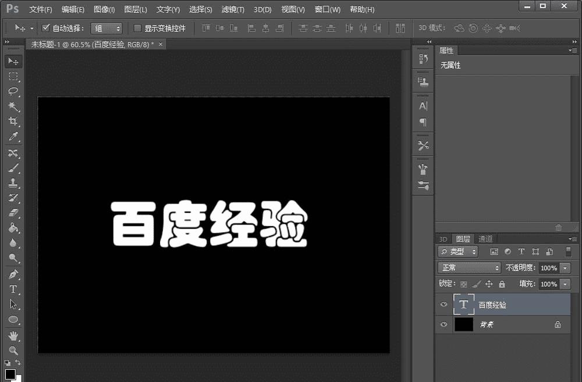The height and width of the screenshot is (382, 582).
Task: Select the Dodge tool
Action: [x=13, y=258]
